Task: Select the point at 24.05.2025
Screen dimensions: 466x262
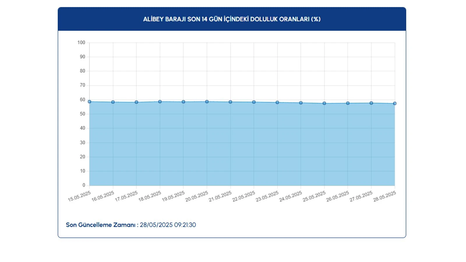Action: tap(301, 103)
